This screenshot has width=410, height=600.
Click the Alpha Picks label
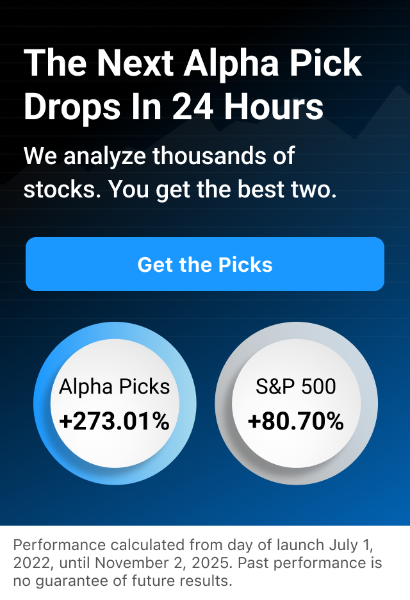point(114,387)
